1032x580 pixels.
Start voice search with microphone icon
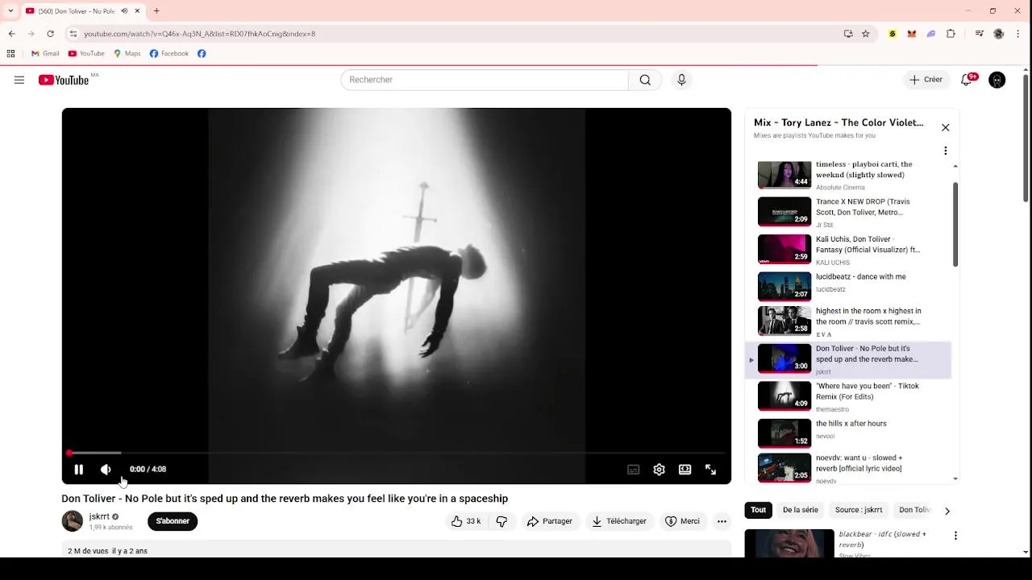682,80
